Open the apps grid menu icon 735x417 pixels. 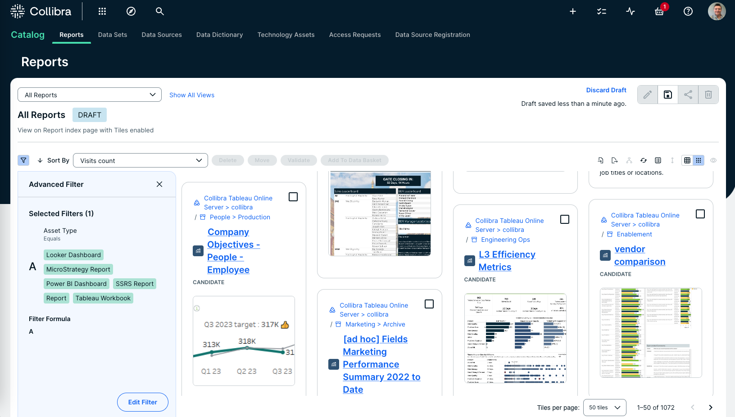[x=102, y=11]
